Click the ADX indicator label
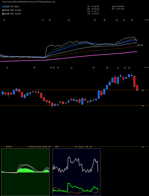This screenshot has width=149, height=196. (x=57, y=147)
